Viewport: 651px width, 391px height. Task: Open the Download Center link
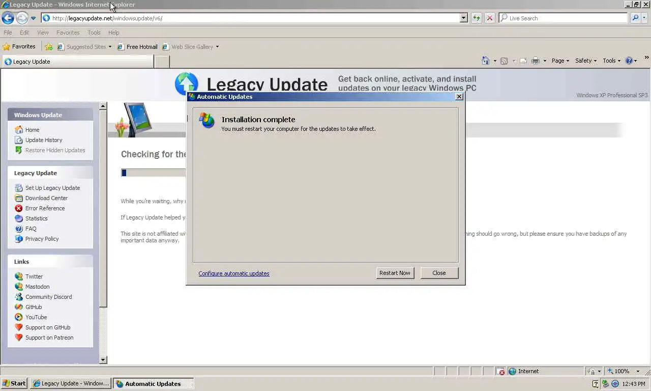46,198
